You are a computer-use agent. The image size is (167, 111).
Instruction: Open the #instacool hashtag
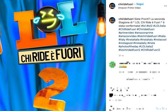(x=160, y=40)
